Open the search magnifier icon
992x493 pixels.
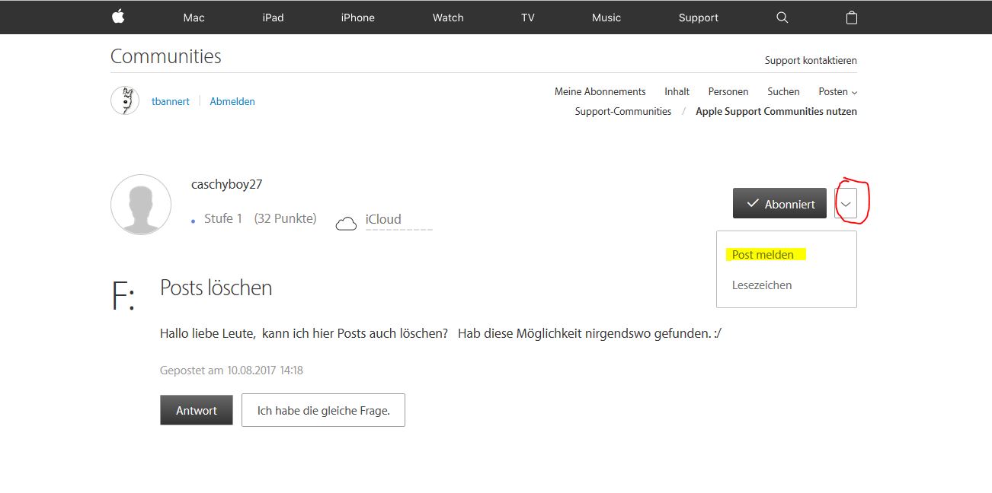coord(782,17)
